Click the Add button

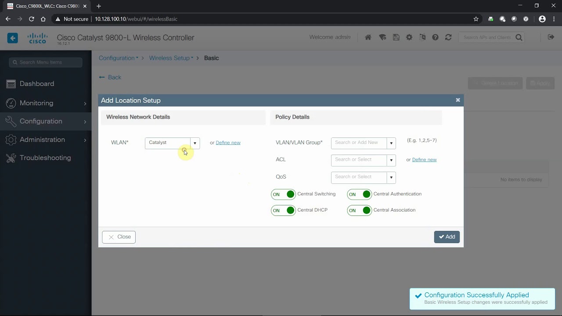click(447, 237)
